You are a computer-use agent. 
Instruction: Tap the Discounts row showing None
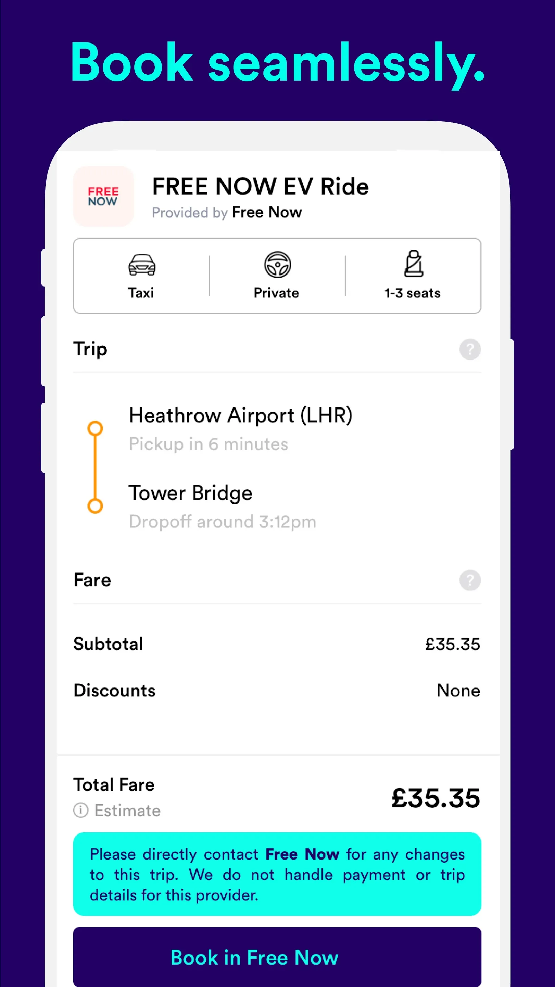[x=276, y=691]
